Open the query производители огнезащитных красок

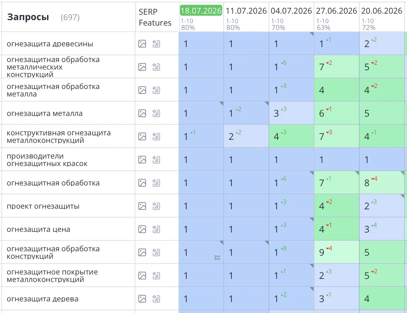coord(47,160)
